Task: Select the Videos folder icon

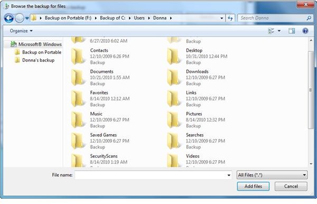Action: coord(174,161)
